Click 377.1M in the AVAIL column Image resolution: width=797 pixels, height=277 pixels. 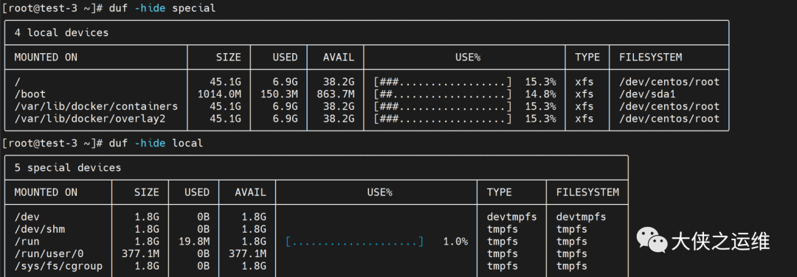[x=247, y=253]
